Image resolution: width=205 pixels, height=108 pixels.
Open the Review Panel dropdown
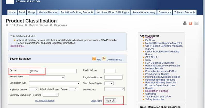point(47,77)
